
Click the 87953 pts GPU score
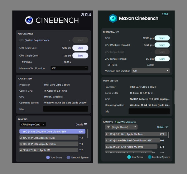click(x=148, y=38)
